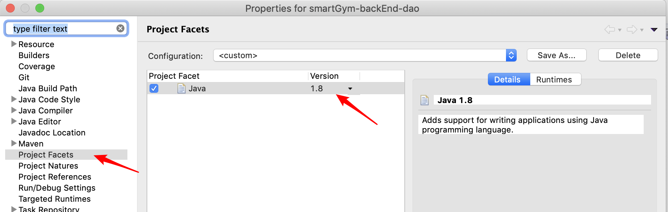668x212 pixels.
Task: Click the Delete button
Action: click(627, 55)
